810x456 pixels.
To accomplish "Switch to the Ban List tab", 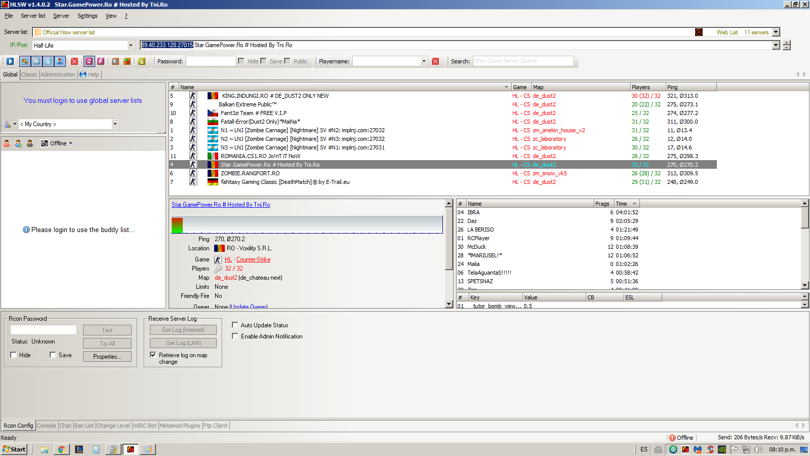I will tap(84, 426).
